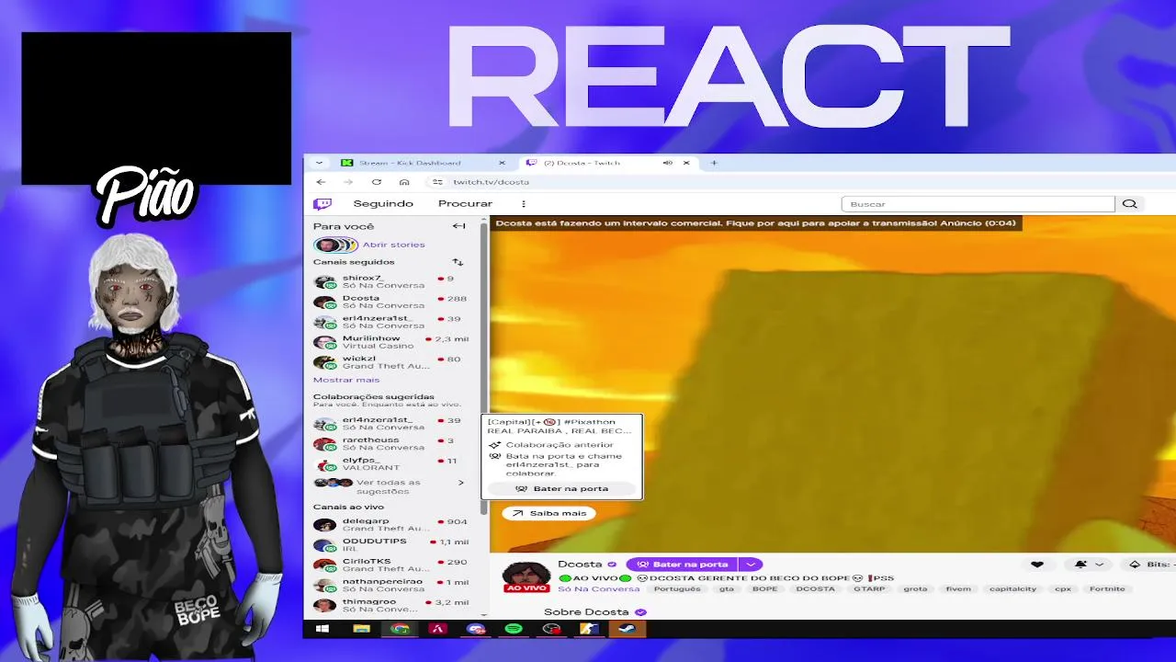Click Só Na Conversa category link under title
Image resolution: width=1176 pixels, height=662 pixels.
pos(598,589)
